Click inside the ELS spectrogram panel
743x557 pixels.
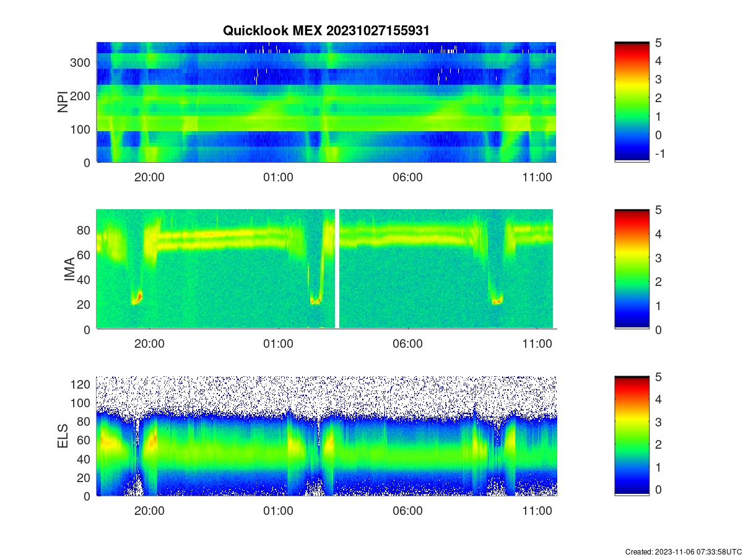tap(326, 436)
